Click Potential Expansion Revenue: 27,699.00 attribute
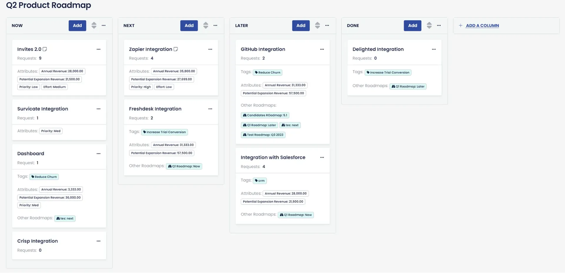The image size is (565, 274). point(162,79)
